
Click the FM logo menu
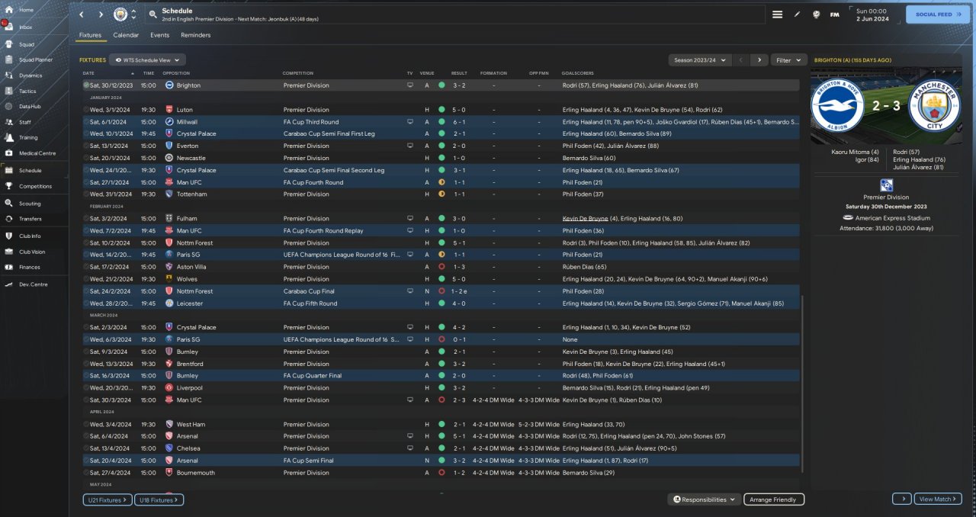pos(834,14)
